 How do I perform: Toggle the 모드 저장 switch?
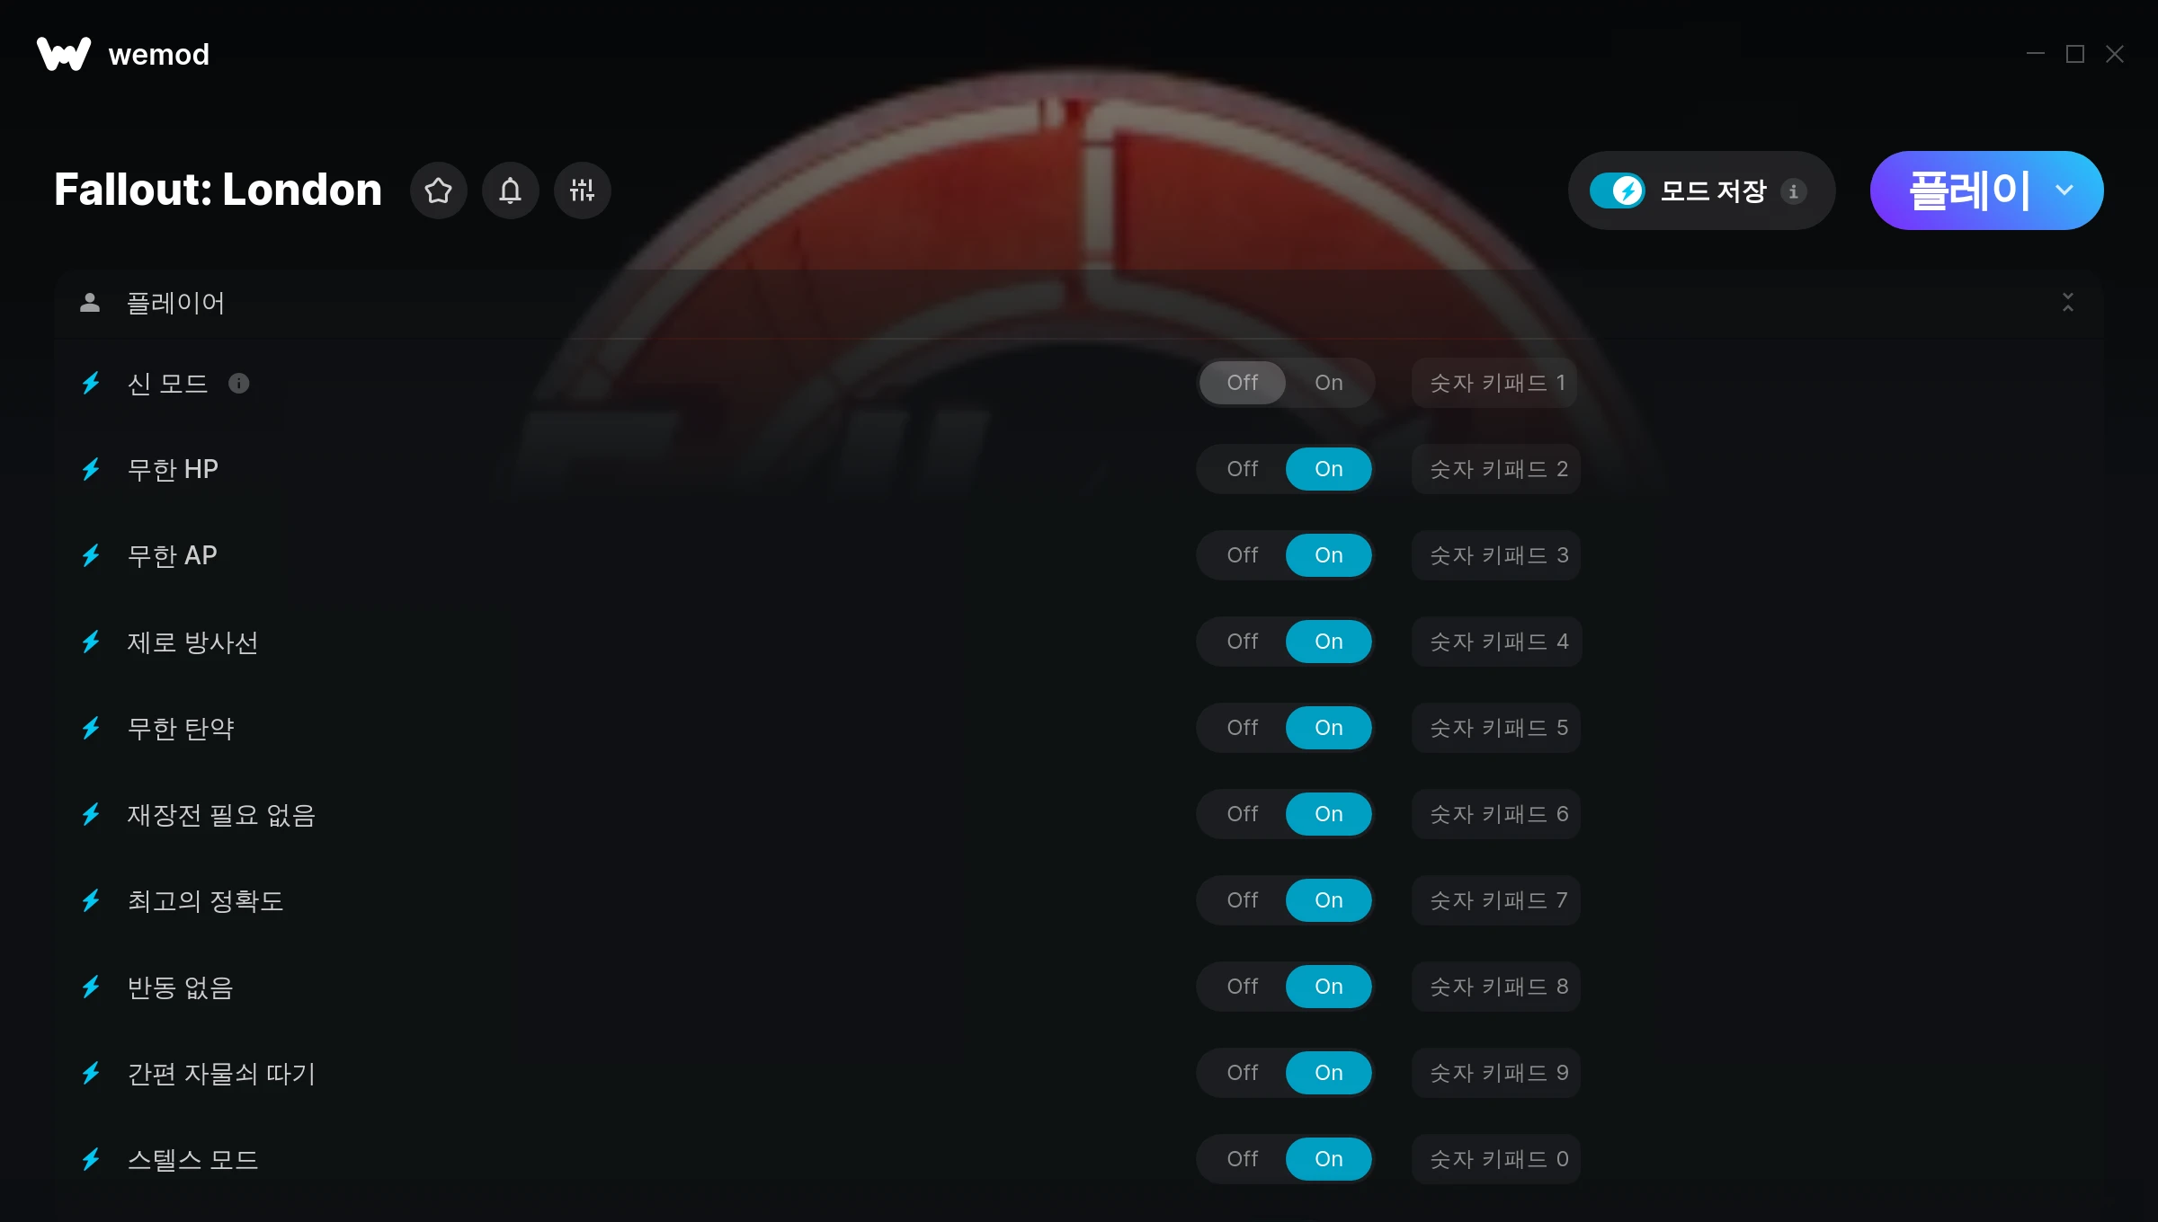coord(1618,190)
